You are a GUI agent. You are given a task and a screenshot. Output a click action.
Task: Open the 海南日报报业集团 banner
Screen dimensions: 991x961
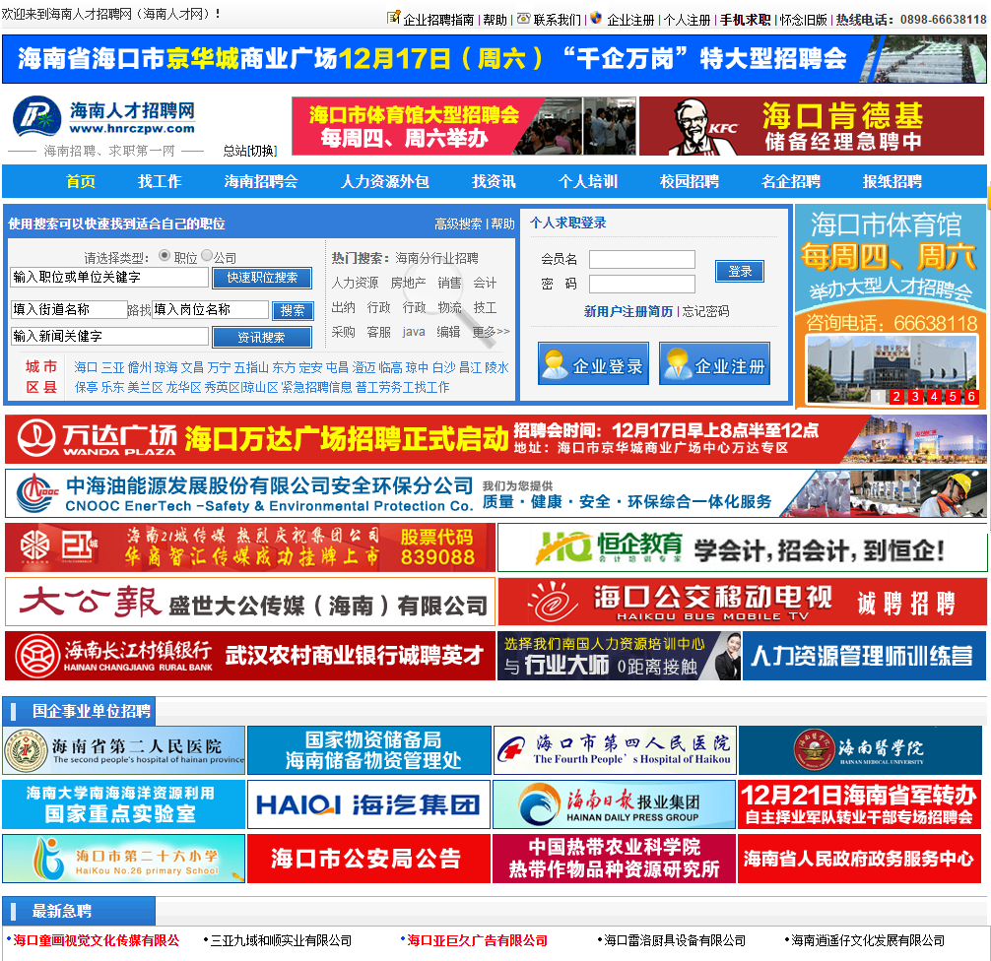pyautogui.click(x=615, y=804)
